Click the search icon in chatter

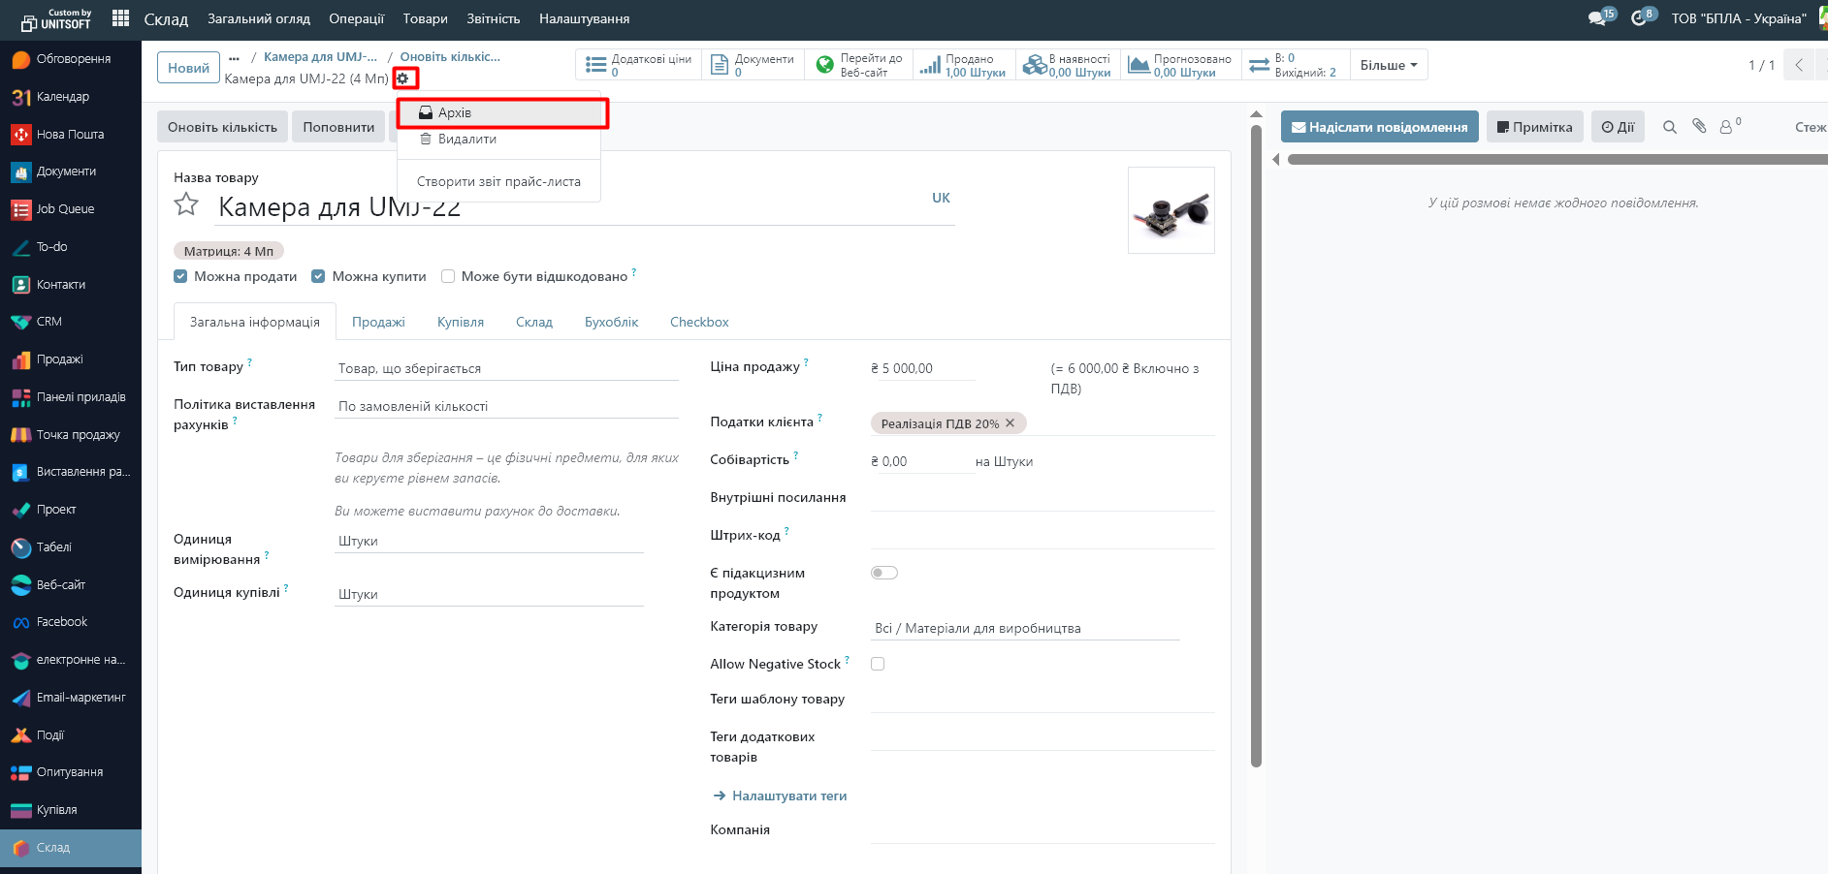pos(1669,127)
